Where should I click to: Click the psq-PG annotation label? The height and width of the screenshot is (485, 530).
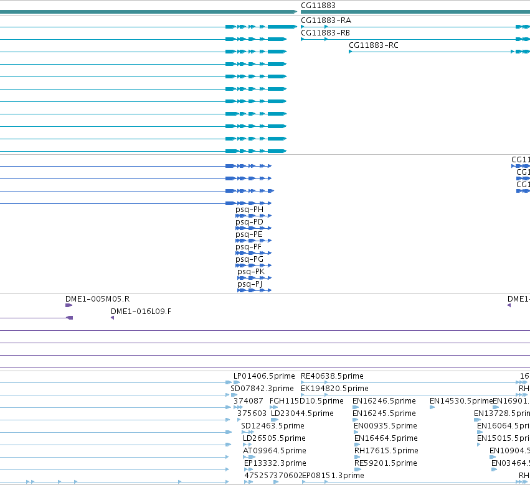tap(250, 259)
